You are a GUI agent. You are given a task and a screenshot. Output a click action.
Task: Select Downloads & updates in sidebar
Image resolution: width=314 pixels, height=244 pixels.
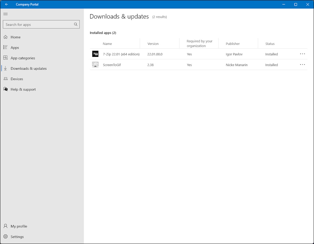coord(42,68)
